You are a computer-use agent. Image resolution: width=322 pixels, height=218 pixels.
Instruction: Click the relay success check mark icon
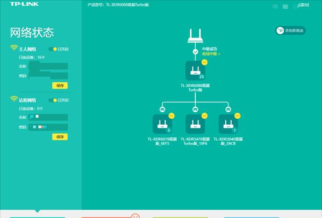tap(195, 52)
